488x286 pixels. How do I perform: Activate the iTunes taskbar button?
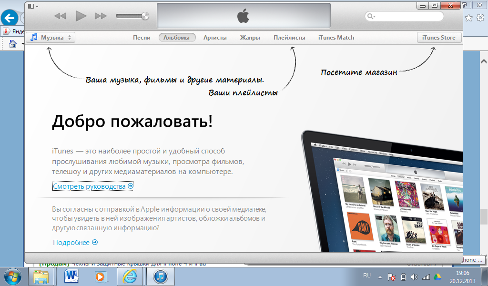point(160,276)
